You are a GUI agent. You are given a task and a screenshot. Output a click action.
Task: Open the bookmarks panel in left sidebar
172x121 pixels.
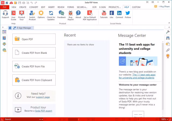pyautogui.click(x=4, y=38)
